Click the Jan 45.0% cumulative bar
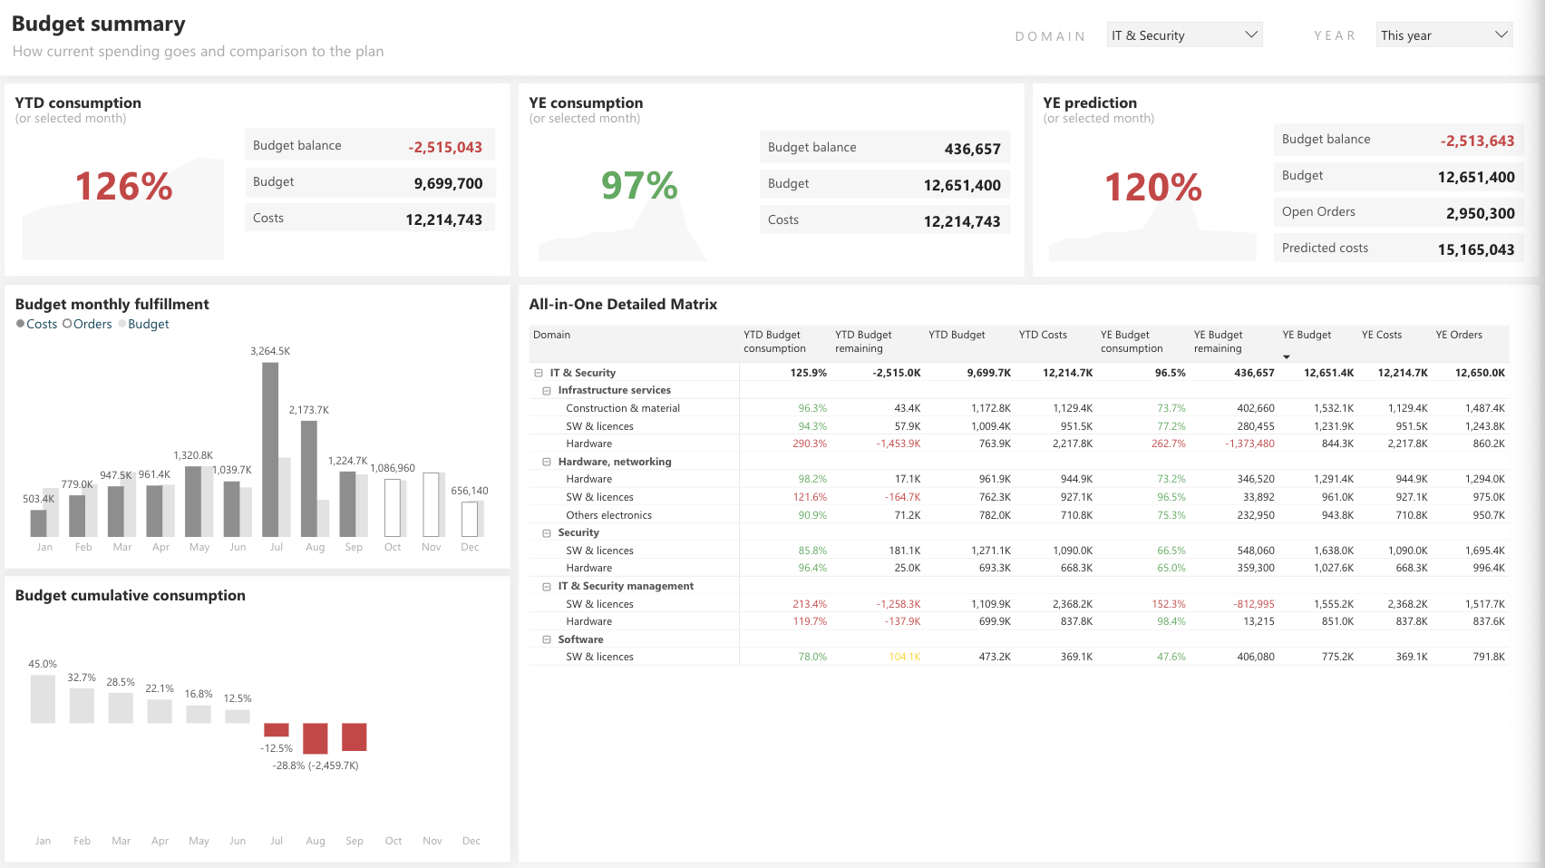The width and height of the screenshot is (1545, 868). tap(43, 698)
